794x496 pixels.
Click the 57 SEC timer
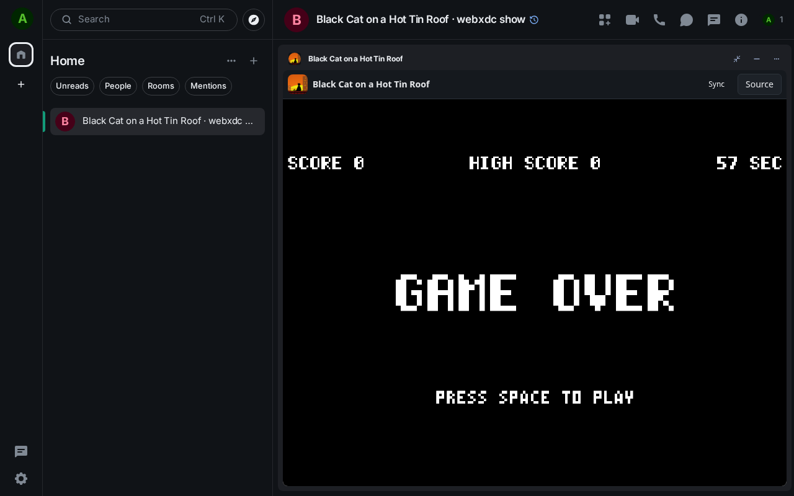tap(749, 163)
